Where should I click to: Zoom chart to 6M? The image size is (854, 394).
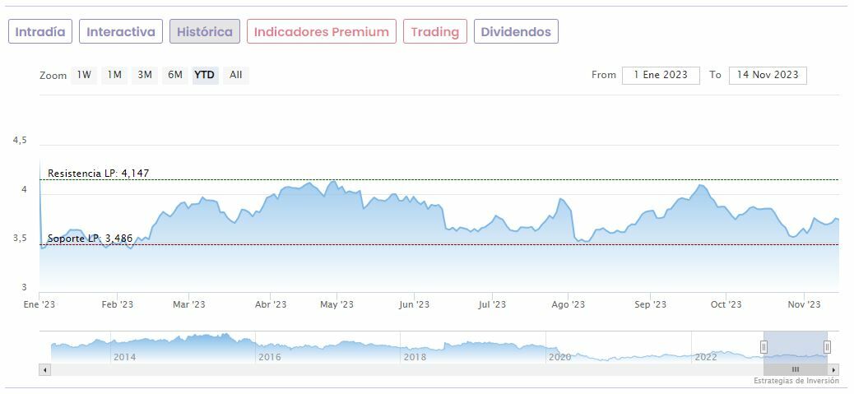coord(175,75)
